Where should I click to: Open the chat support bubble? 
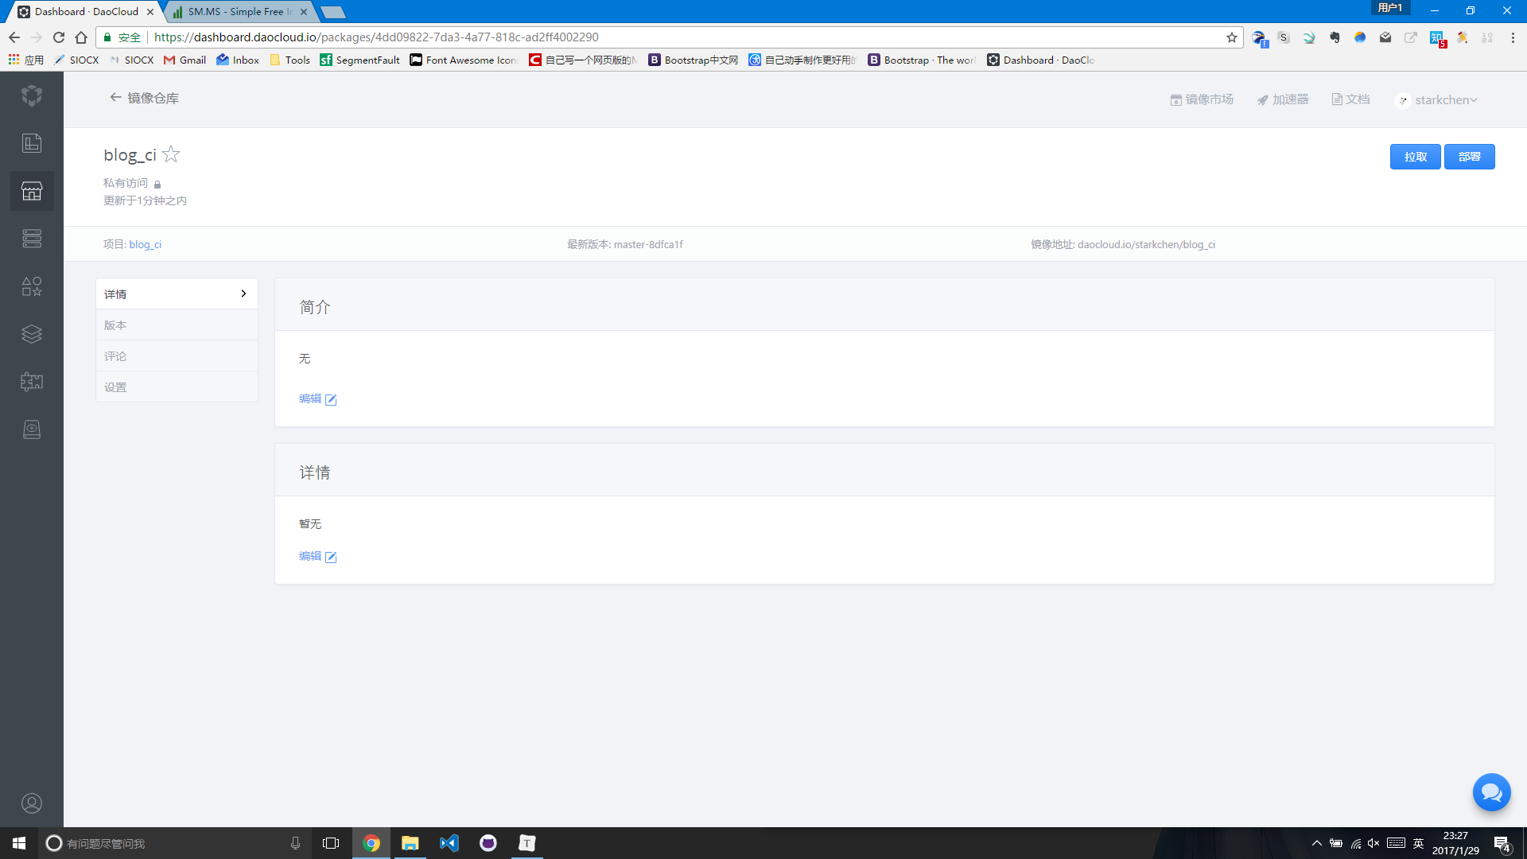tap(1491, 792)
